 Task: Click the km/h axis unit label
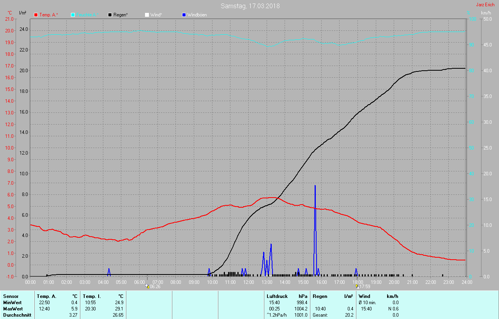[486, 13]
